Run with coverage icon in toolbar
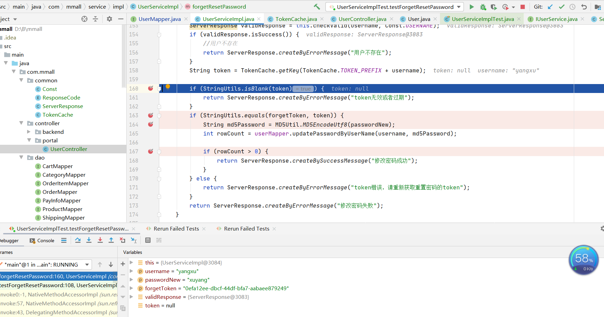This screenshot has height=317, width=604. [494, 7]
